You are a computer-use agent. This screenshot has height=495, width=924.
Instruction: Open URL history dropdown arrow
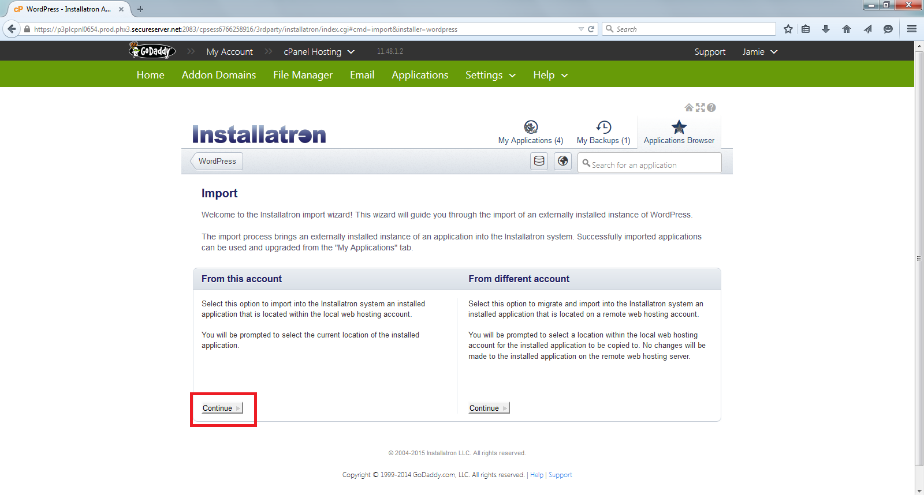point(581,29)
